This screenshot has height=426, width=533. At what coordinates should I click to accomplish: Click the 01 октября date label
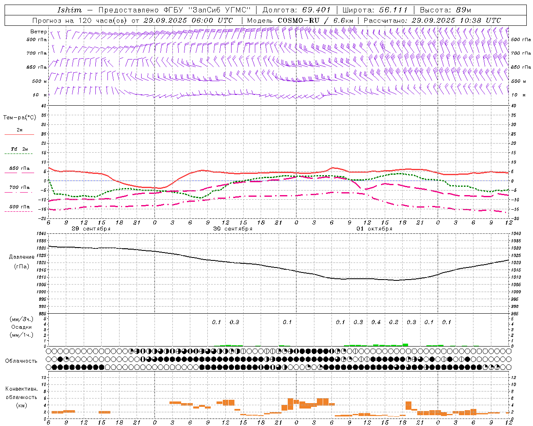(x=374, y=229)
